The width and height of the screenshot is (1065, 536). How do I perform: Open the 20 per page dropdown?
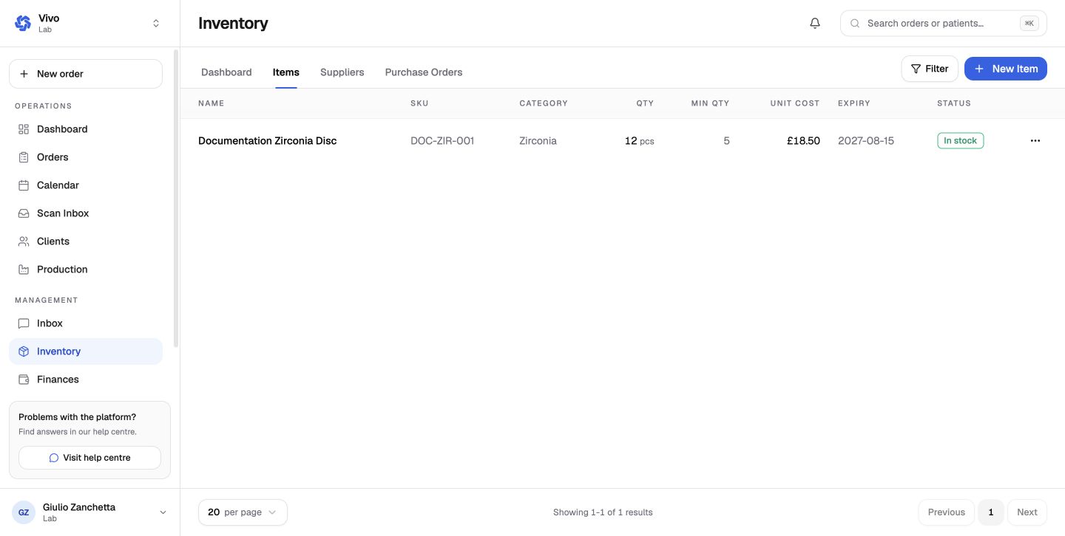[x=243, y=512]
